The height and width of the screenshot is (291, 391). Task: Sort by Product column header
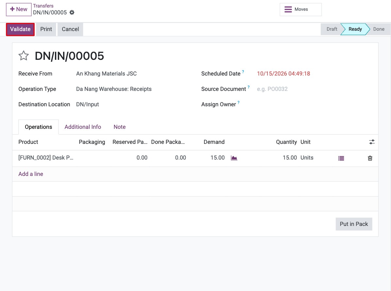[28, 142]
